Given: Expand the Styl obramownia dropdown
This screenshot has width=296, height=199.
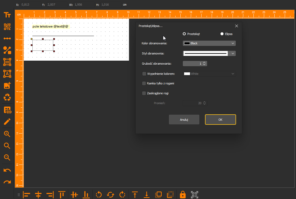Looking at the screenshot, I should [209, 53].
